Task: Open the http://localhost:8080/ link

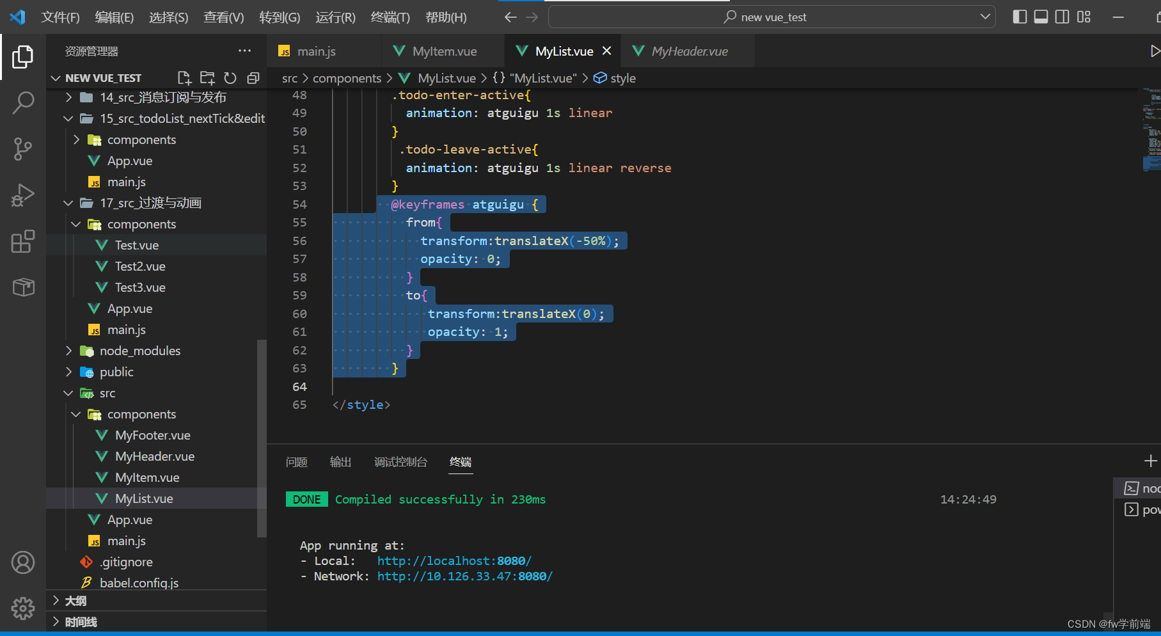Action: pos(454,560)
